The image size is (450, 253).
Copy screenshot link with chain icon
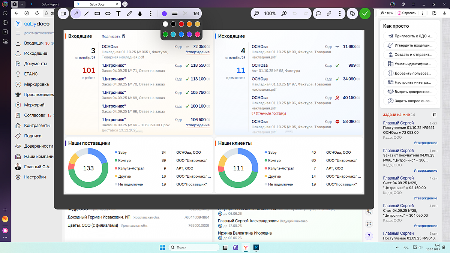coord(329,13)
